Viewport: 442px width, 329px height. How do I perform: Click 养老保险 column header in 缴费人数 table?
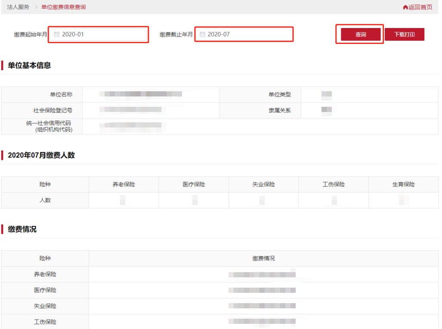124,184
